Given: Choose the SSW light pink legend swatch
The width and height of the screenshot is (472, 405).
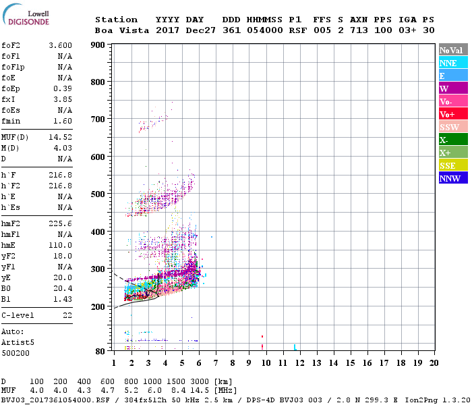Looking at the screenshot, I should tap(453, 127).
